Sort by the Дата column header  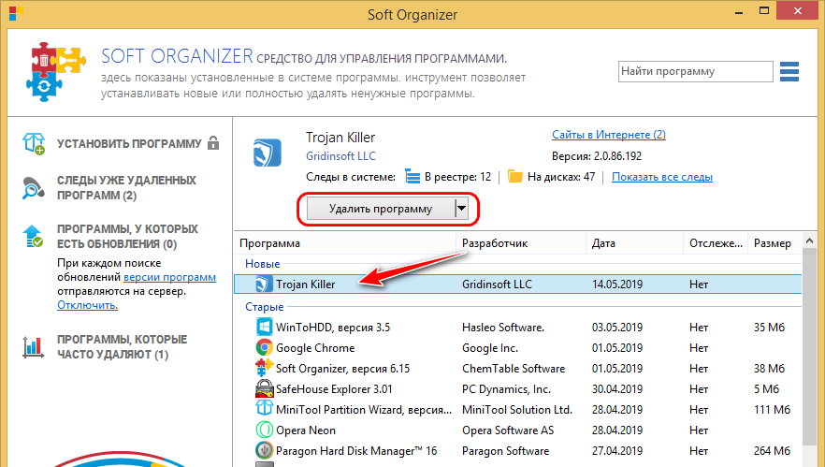[x=634, y=243]
